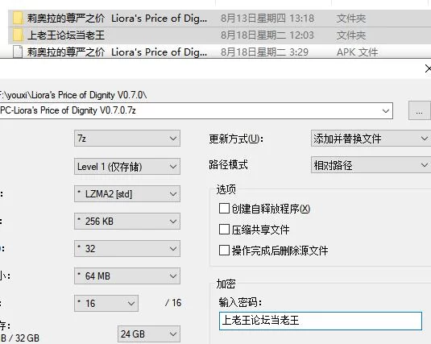
Task: Click date 8月18日星期二 12:03
Action: (267, 35)
